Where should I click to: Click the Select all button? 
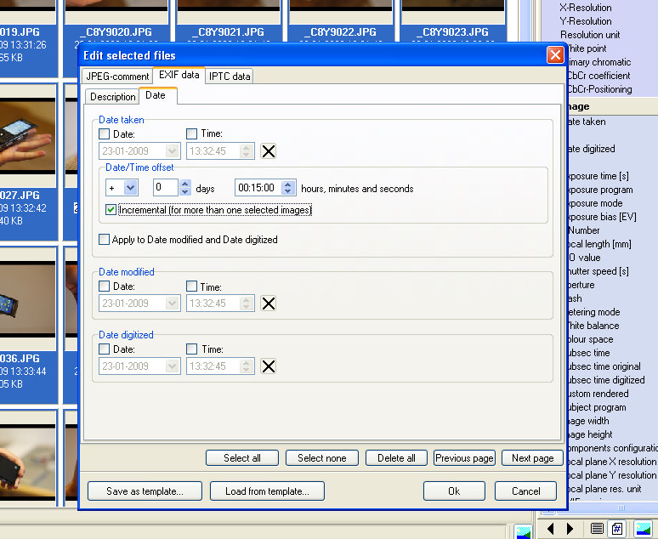point(241,458)
